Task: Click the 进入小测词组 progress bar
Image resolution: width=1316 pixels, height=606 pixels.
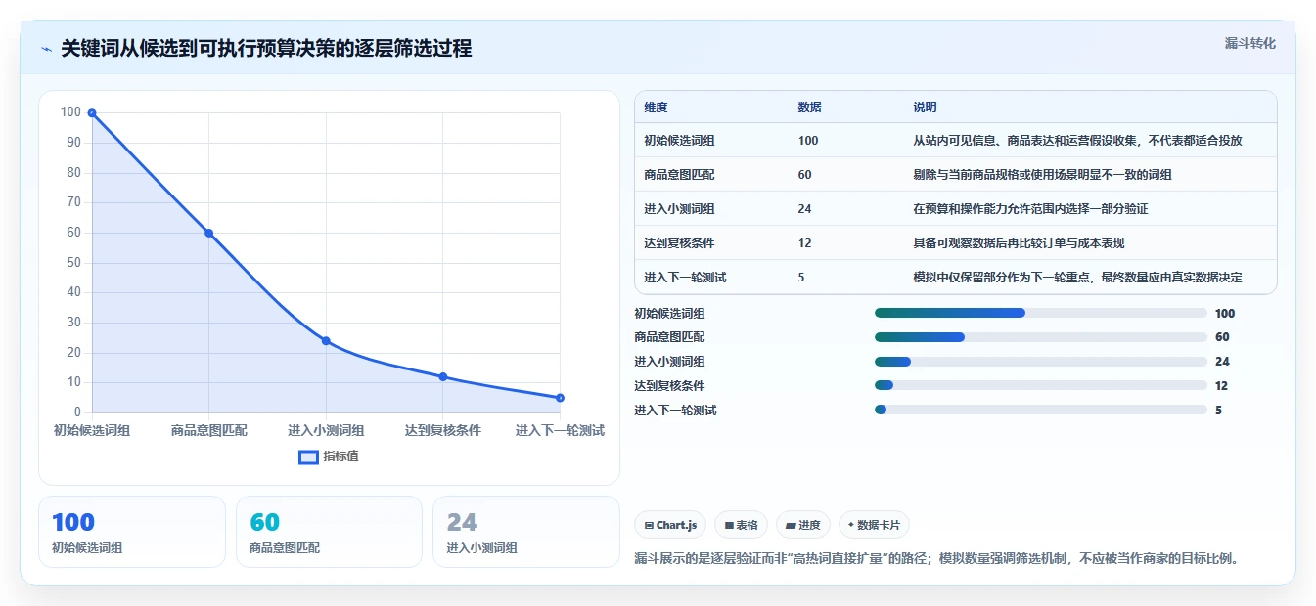Action: (1040, 362)
